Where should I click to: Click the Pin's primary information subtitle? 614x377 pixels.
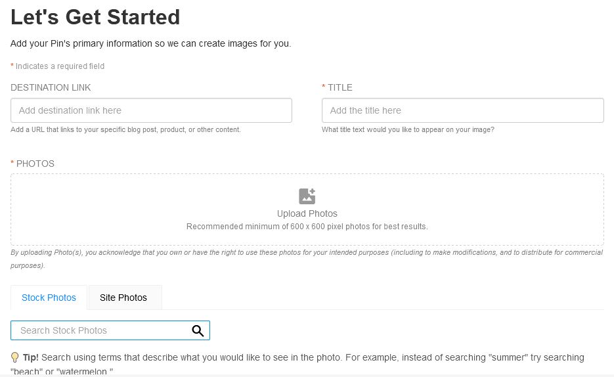[151, 43]
